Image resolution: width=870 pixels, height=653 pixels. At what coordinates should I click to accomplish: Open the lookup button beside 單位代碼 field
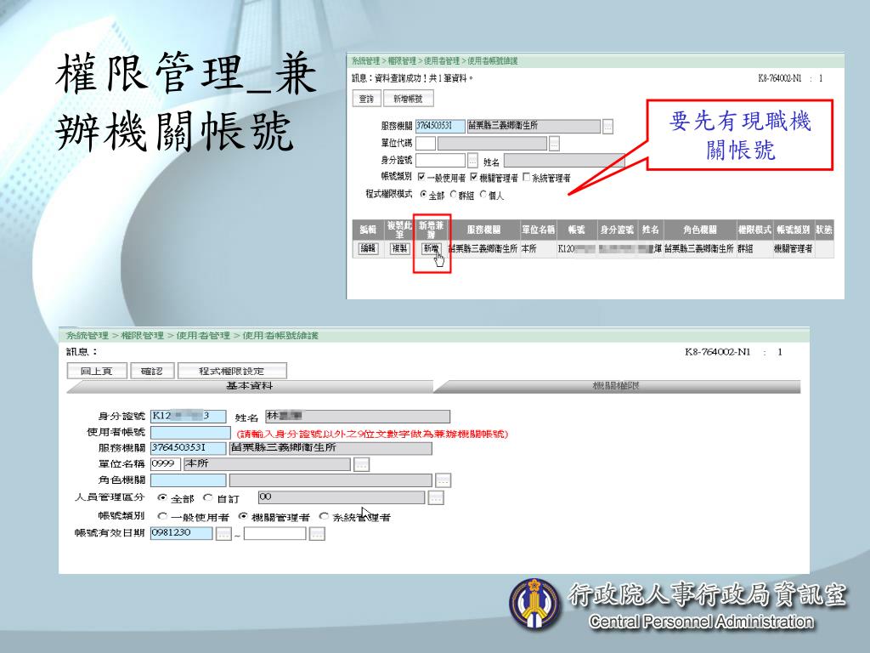(554, 144)
